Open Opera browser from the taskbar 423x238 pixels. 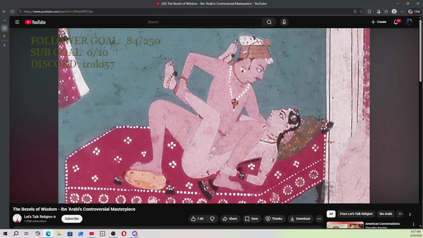click(124, 234)
